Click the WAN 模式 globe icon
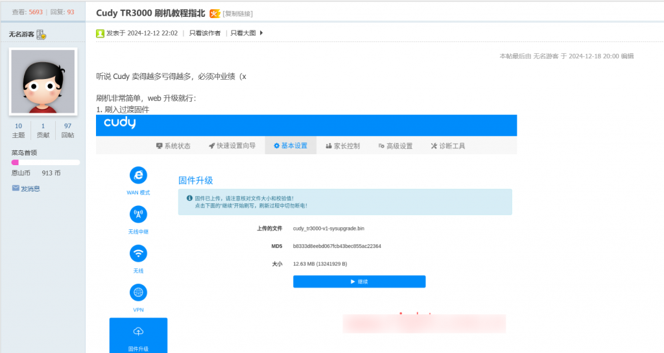 [x=138, y=176]
